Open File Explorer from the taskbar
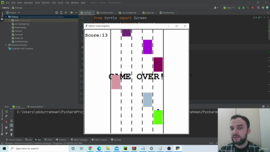The height and width of the screenshot is (152, 270). point(108,148)
